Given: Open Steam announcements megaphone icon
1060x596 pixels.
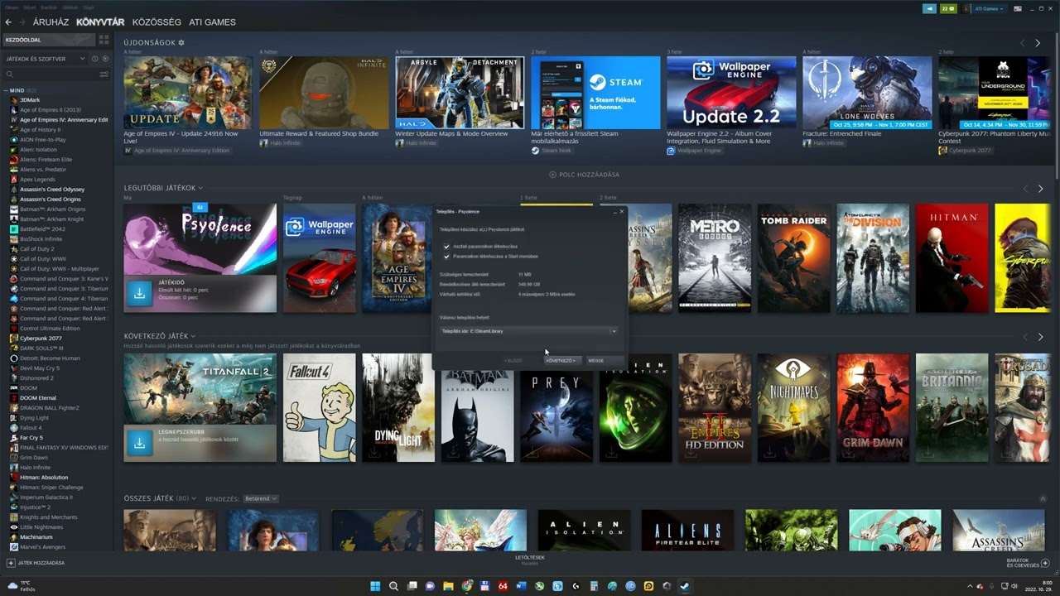Looking at the screenshot, I should click(929, 8).
